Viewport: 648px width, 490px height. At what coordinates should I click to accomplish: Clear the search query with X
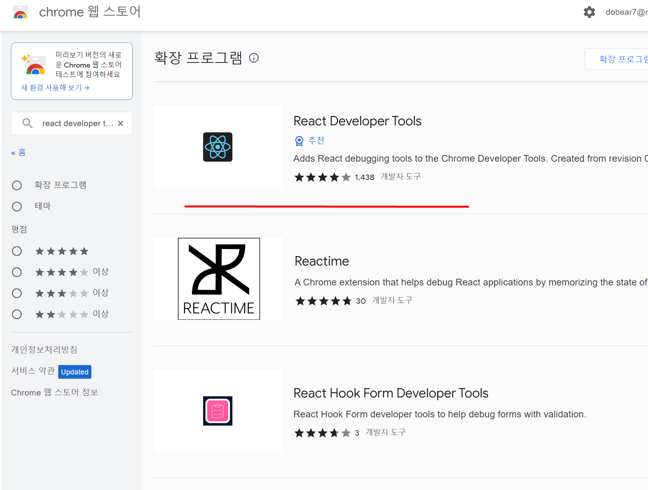click(121, 123)
